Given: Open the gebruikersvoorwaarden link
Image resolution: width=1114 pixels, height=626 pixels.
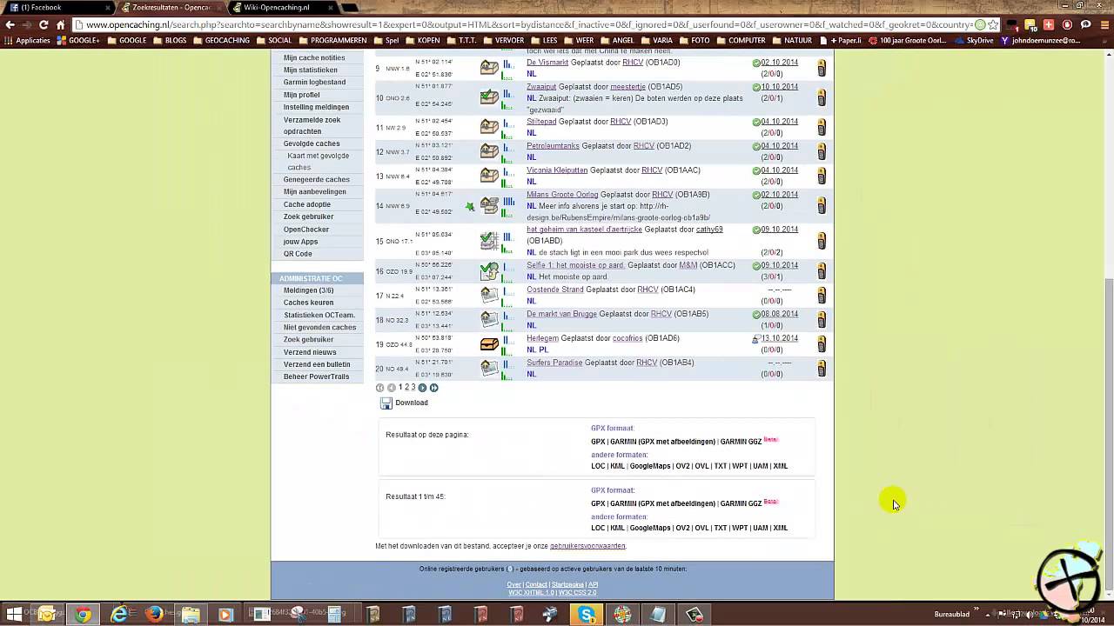Looking at the screenshot, I should [x=587, y=546].
